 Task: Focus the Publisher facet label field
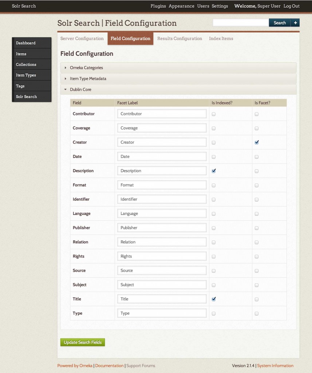[162, 228]
